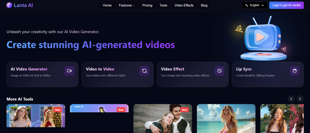Open the English language selector
This screenshot has width=310, height=133.
254,5
